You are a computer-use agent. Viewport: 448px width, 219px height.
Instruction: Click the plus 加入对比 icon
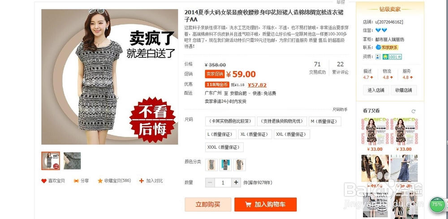[x=142, y=181]
